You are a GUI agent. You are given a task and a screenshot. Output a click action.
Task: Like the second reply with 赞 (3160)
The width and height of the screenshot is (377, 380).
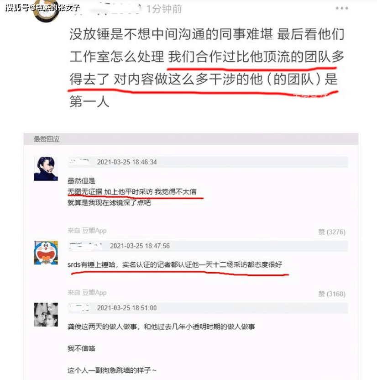coord(332,294)
